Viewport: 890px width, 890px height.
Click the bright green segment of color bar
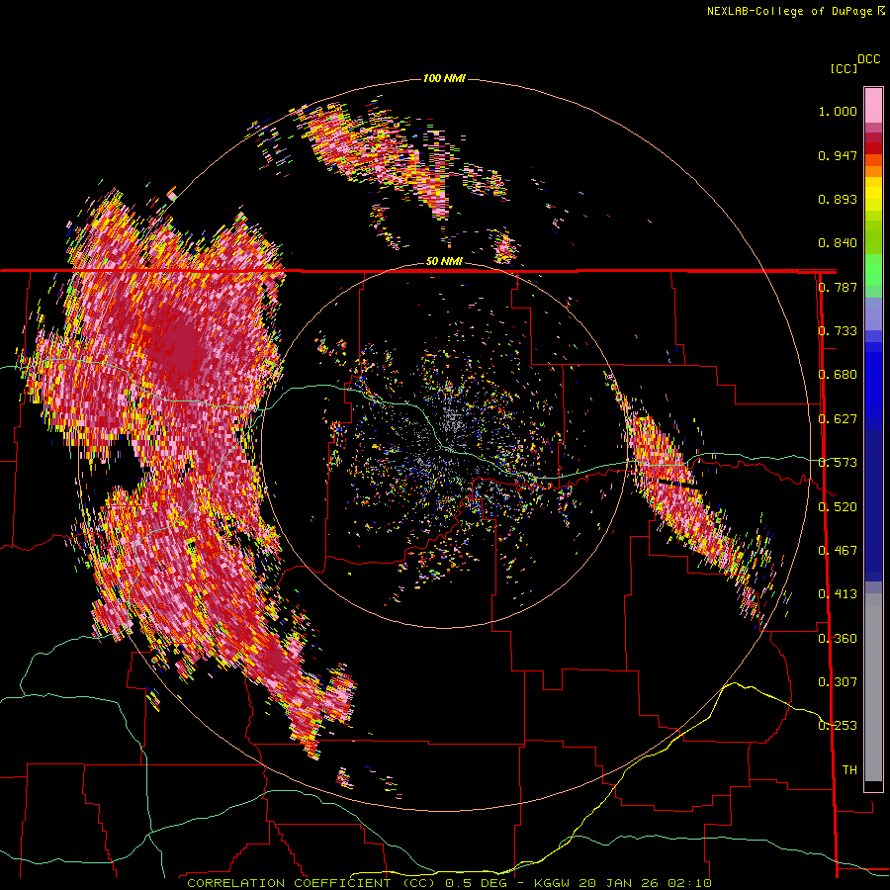click(x=873, y=270)
